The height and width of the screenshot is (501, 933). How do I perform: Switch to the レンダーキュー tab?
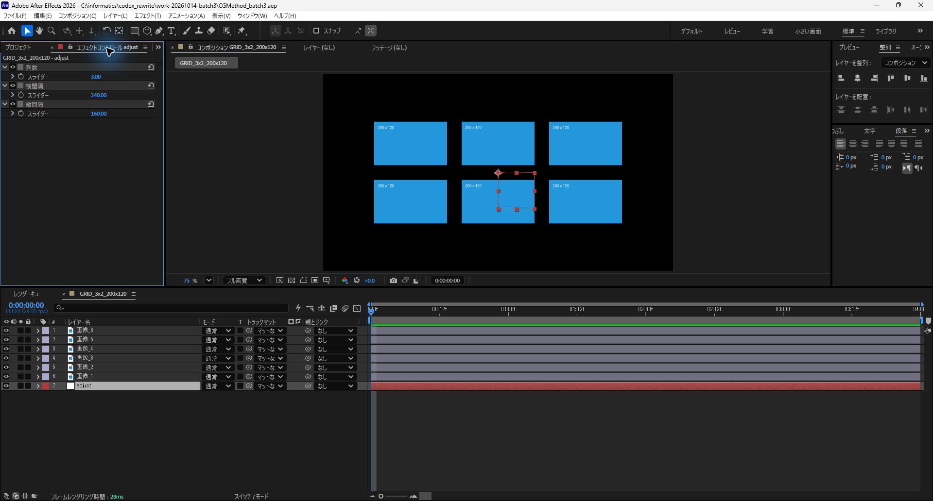28,294
